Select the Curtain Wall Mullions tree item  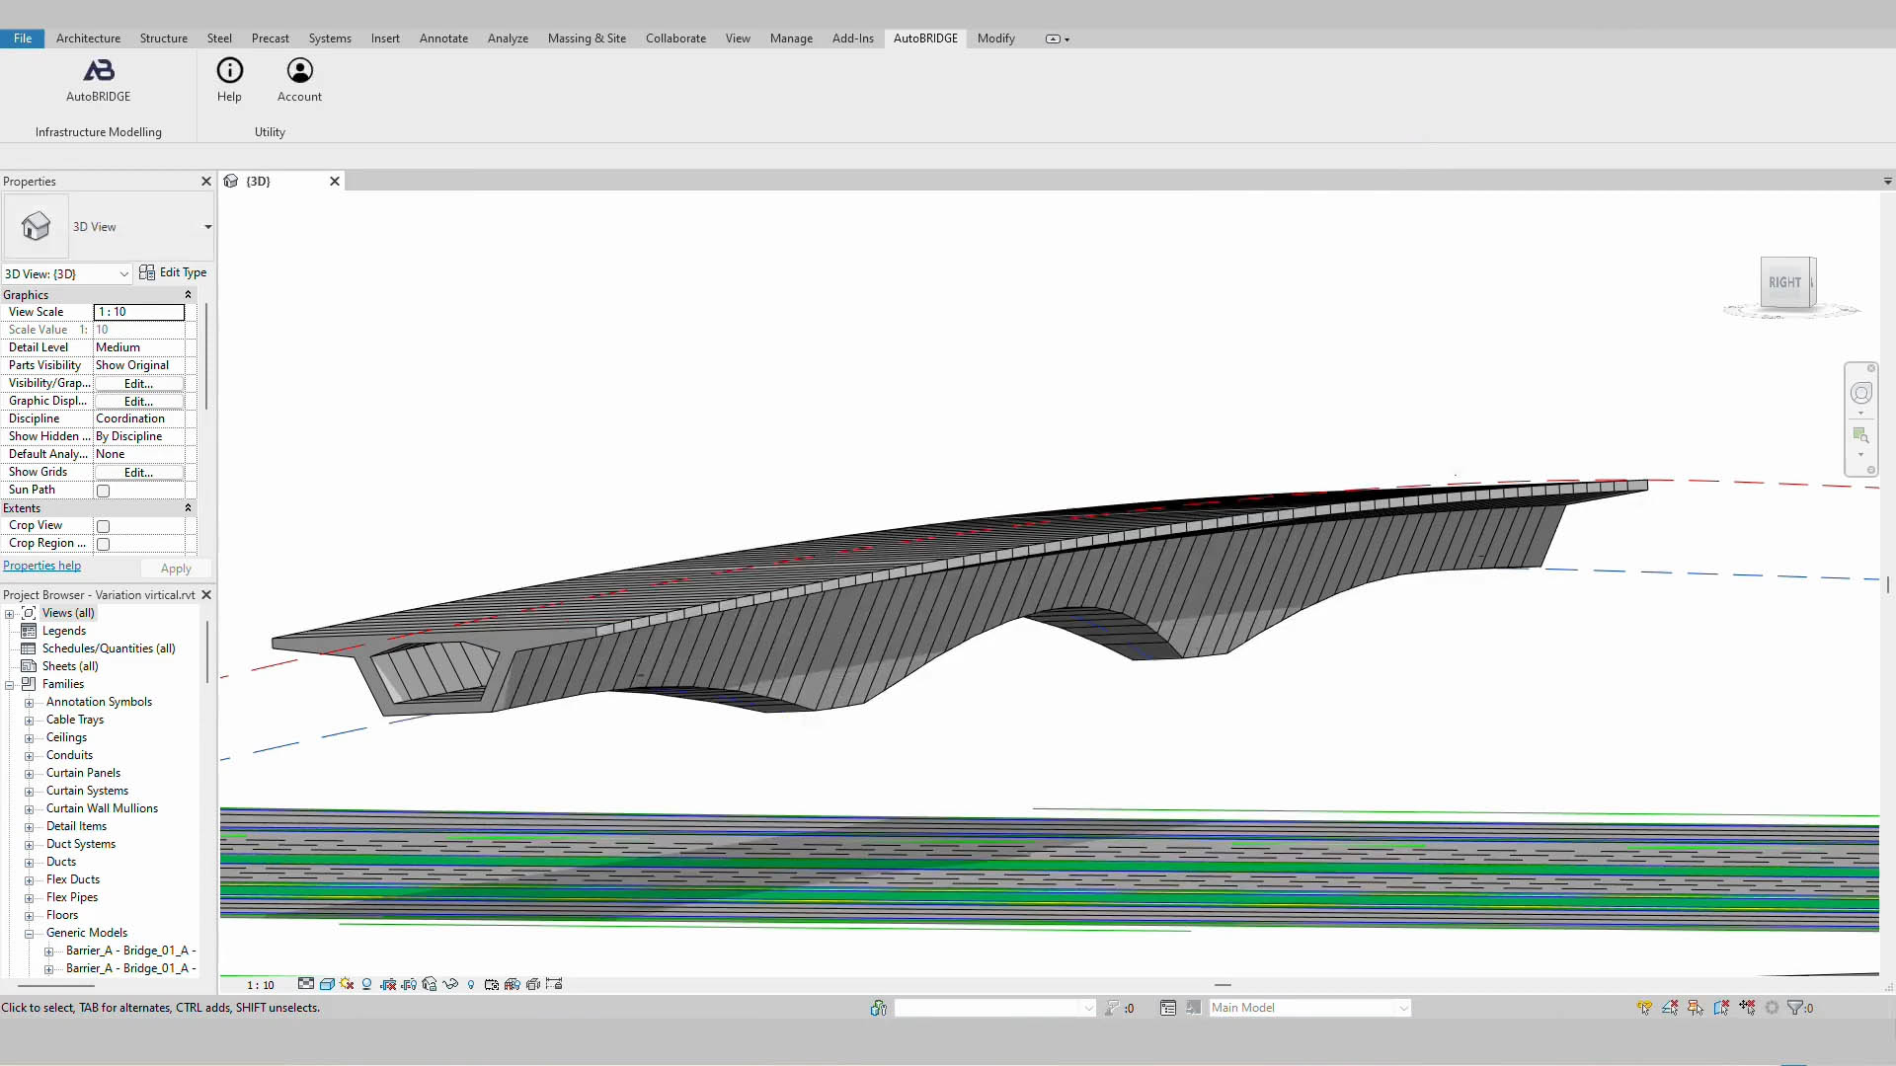point(102,808)
